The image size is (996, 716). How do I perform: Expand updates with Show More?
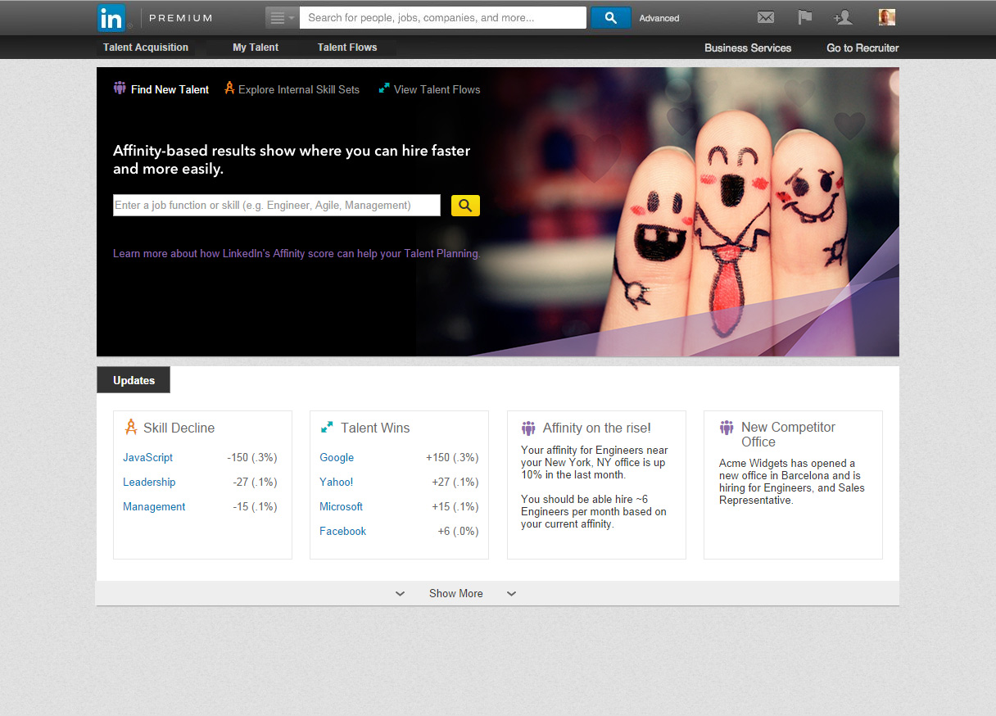455,593
